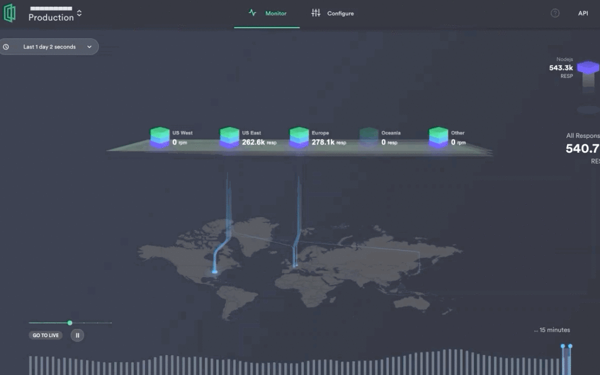Image resolution: width=600 pixels, height=375 pixels.
Task: Click the clock icon in time range selector
Action: [6, 47]
